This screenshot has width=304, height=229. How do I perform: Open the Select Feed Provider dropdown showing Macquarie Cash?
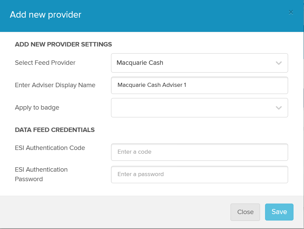point(199,63)
